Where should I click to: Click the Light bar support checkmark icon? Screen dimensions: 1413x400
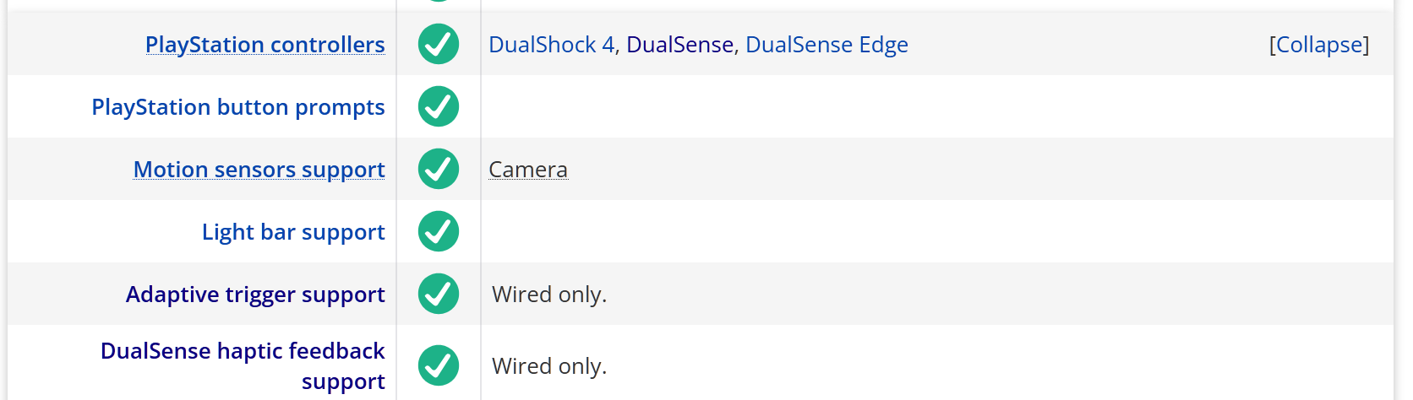click(438, 231)
